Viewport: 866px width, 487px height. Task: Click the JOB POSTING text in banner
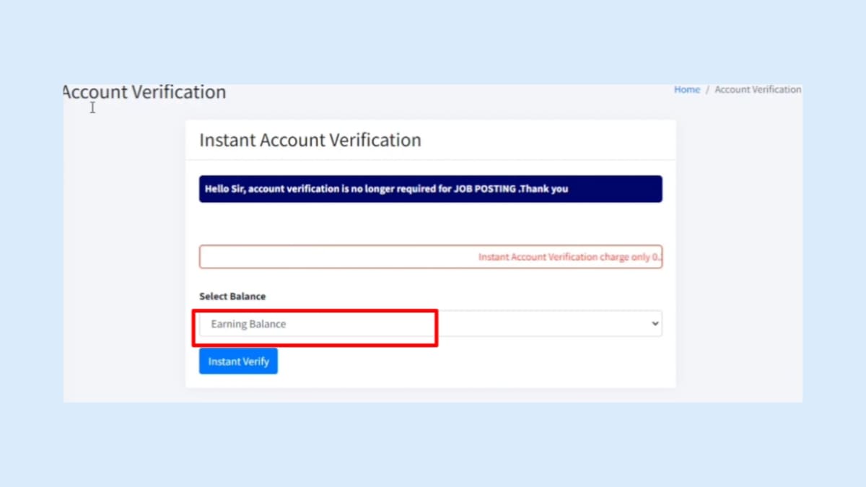click(484, 189)
